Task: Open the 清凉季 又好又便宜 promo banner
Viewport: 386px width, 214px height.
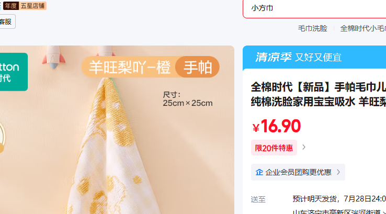Action: click(x=314, y=57)
